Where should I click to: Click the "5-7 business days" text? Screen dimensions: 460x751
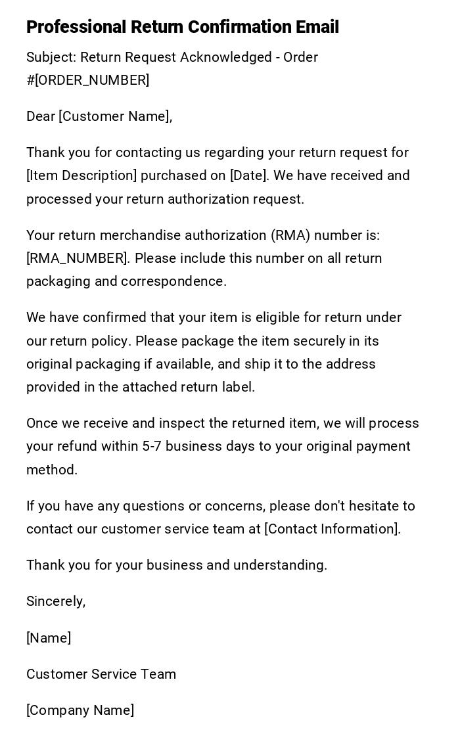click(198, 446)
